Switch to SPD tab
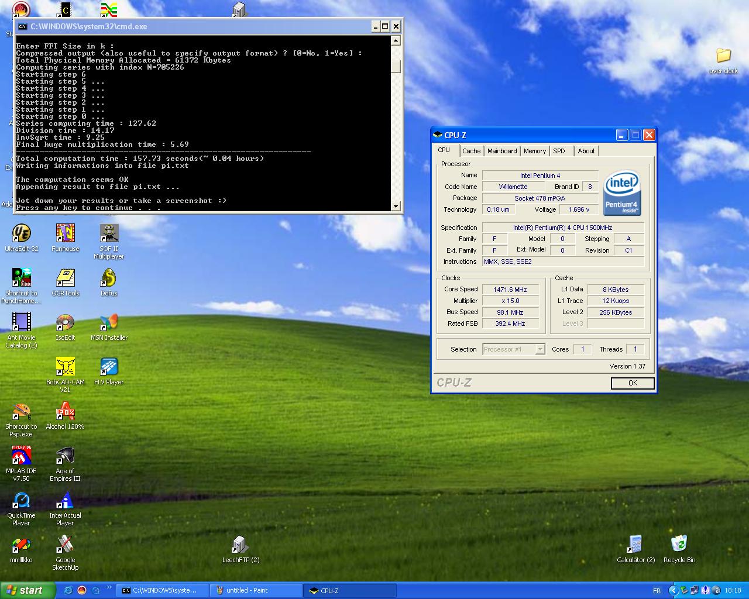Image resolution: width=749 pixels, height=599 pixels. click(x=559, y=151)
